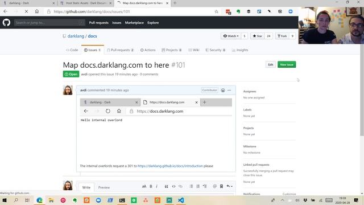This screenshot has height=205, width=364.
Task: Click the green New issue button
Action: [x=287, y=64]
